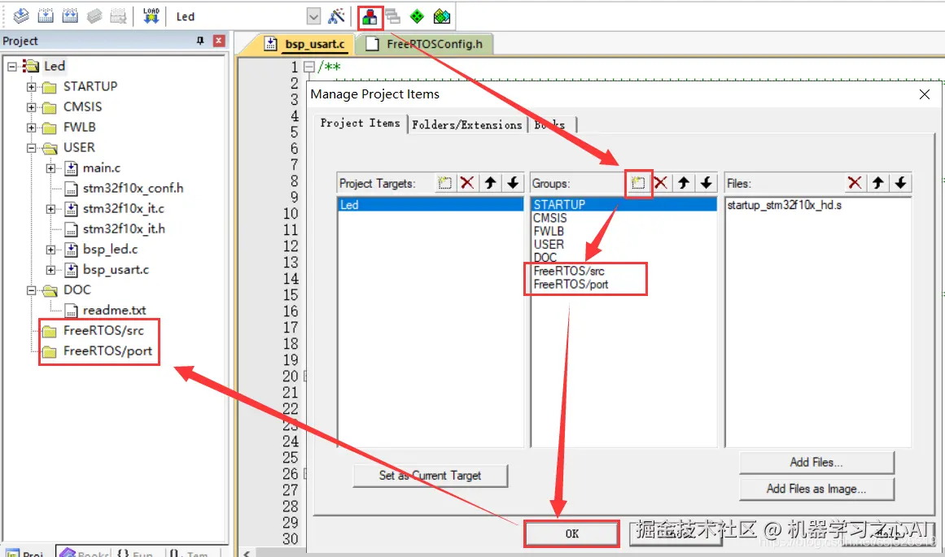Open Options for Target magic wand icon

pyautogui.click(x=337, y=16)
